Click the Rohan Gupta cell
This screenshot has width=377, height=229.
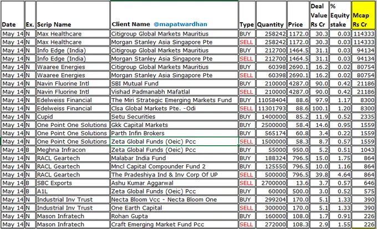pos(174,216)
